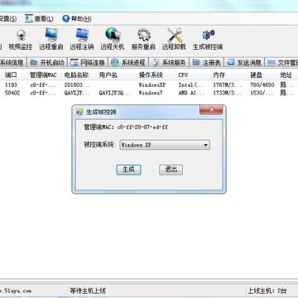Click the 51aya.com status bar link
298x298 pixels.
click(x=16, y=291)
